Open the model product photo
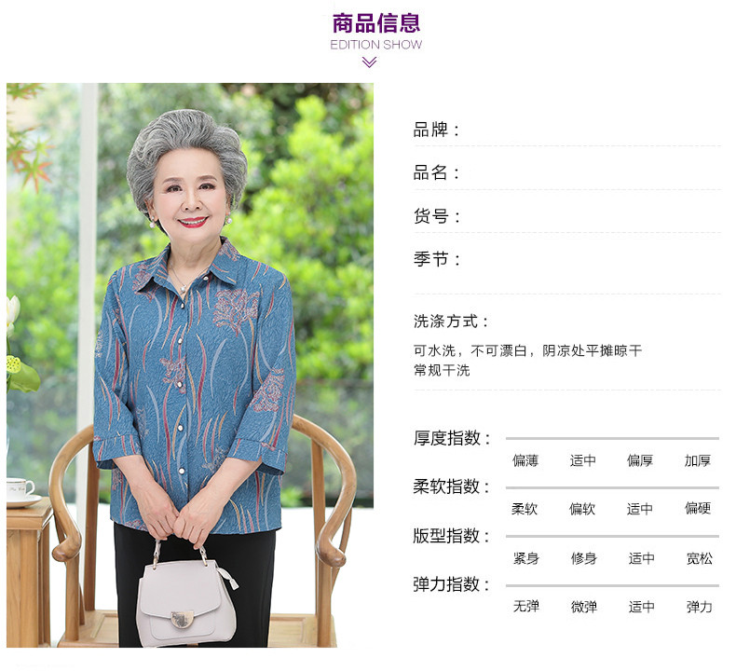Viewport: 736px width, 671px height. pyautogui.click(x=190, y=364)
